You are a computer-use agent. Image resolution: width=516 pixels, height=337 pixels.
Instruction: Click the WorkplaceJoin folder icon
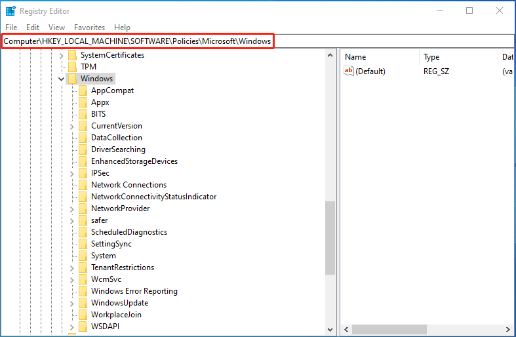click(x=83, y=315)
